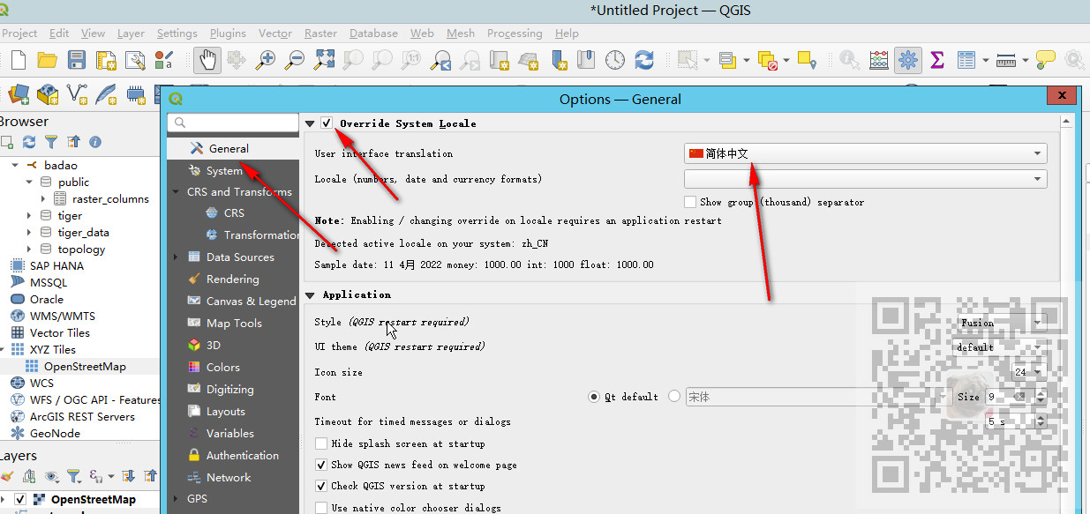Click the Map Tips speech bubble icon
Viewport: 1090px width, 514px height.
[1045, 60]
